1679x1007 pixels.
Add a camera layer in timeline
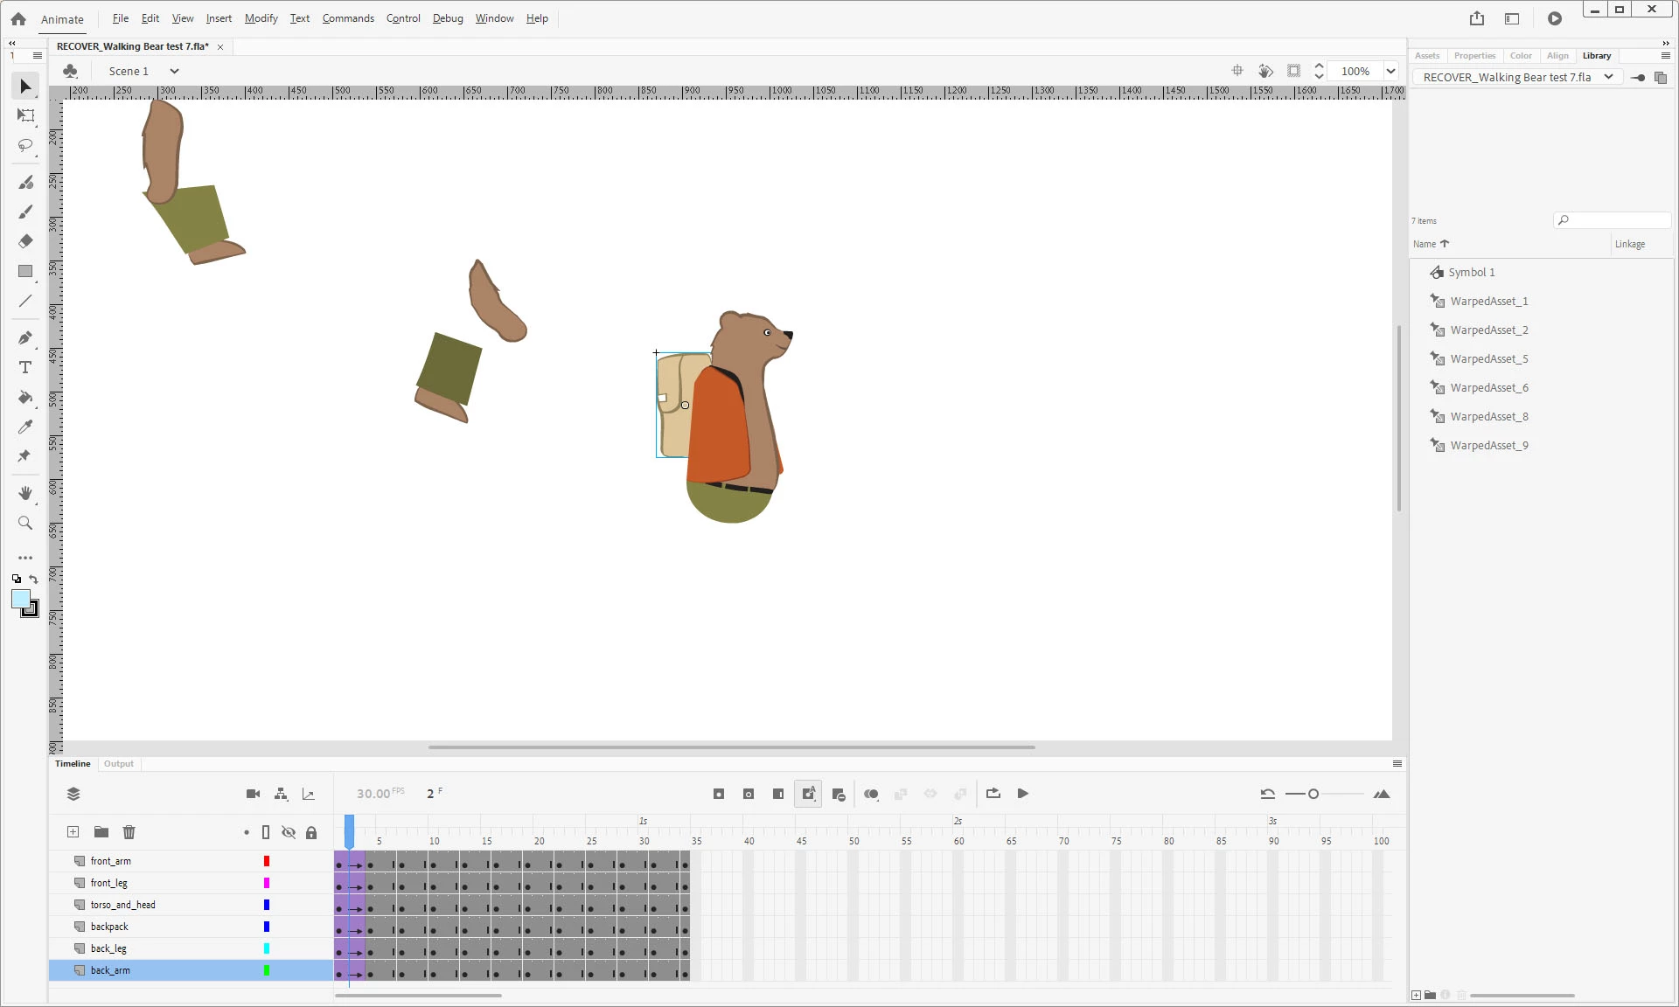point(253,794)
